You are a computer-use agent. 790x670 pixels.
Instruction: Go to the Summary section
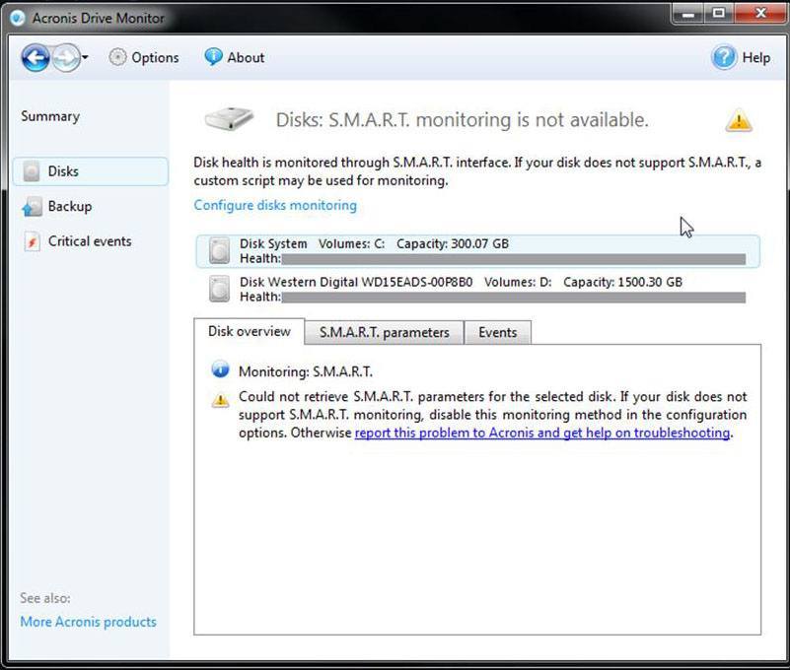49,115
